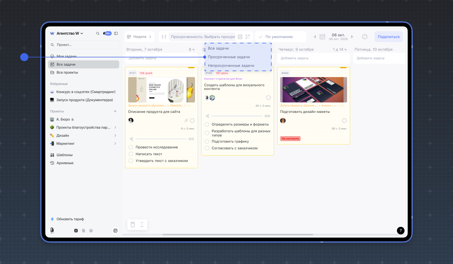Mark "Описание продукта для сайта" task complete
Screen dimensions: 453x264
(192, 120)
